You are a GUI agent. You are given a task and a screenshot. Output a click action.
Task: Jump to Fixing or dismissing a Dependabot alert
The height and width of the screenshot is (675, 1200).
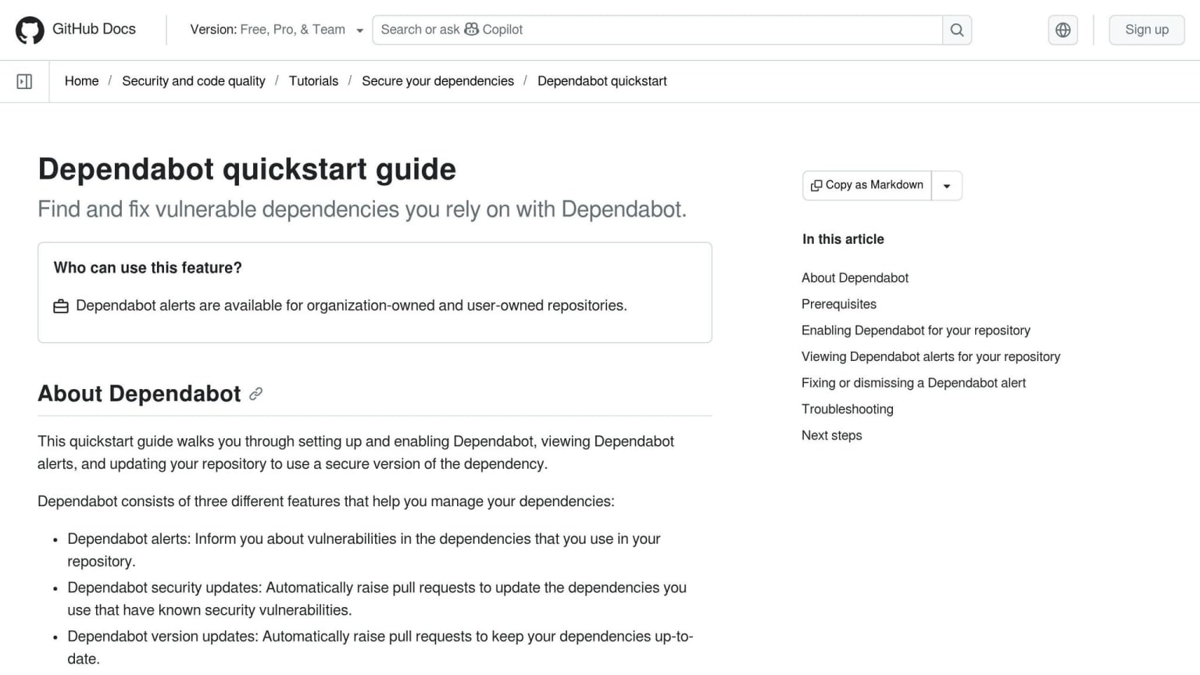click(x=913, y=383)
